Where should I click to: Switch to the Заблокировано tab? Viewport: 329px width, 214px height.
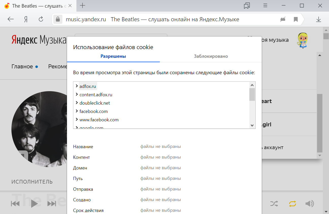click(211, 56)
